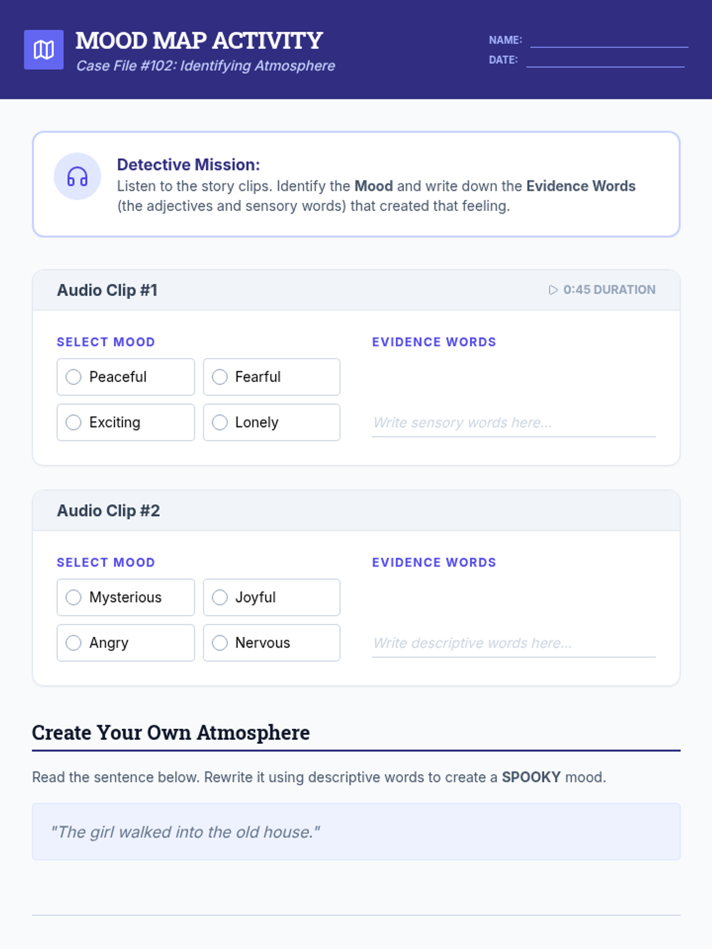Click the headphones icon beside Detective Mission
The image size is (712, 949).
pyautogui.click(x=77, y=176)
